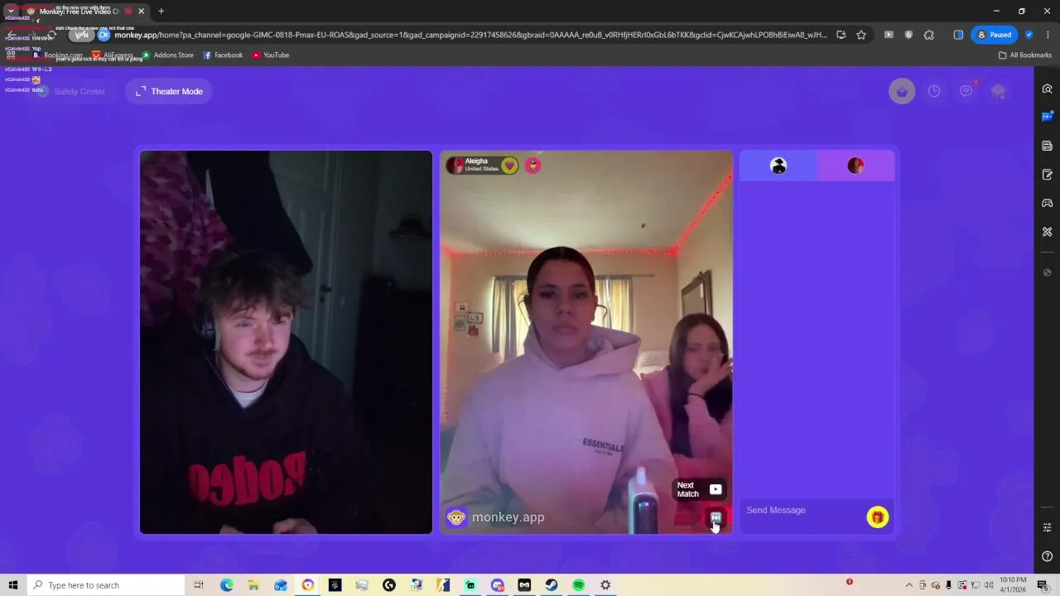Image resolution: width=1060 pixels, height=596 pixels.
Task: Toggle the Chrome side panel icon
Action: [958, 35]
